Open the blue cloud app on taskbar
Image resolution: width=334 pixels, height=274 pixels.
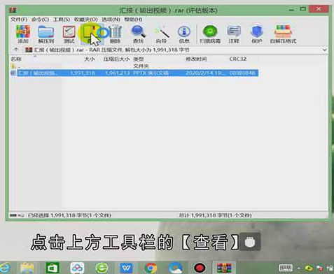point(175,268)
